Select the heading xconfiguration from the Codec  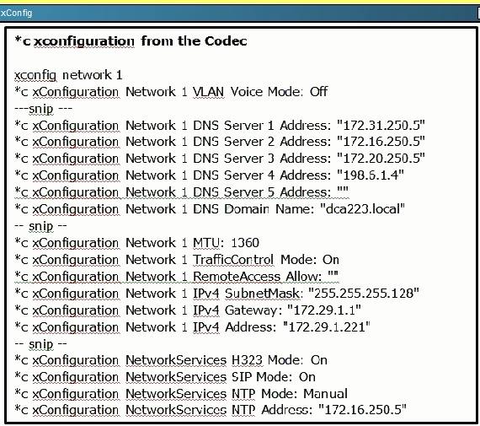coord(131,41)
